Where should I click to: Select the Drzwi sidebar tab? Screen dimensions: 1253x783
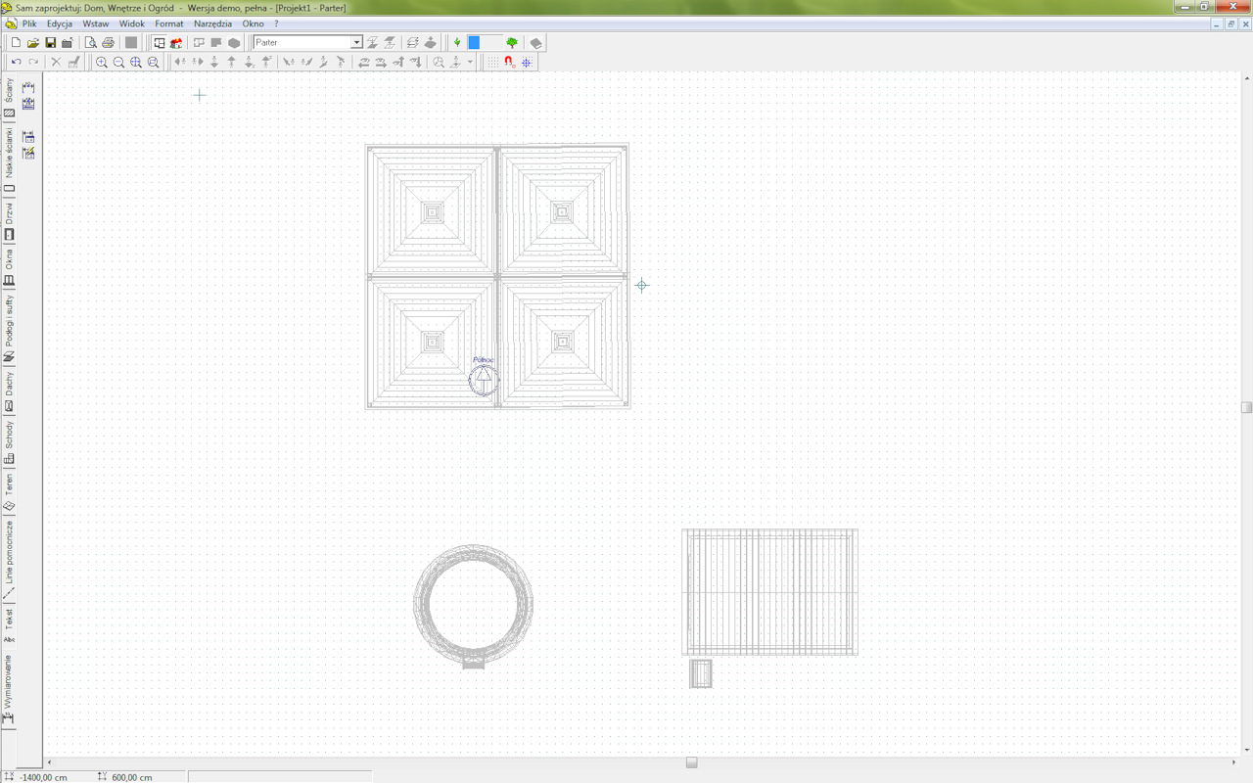9,221
